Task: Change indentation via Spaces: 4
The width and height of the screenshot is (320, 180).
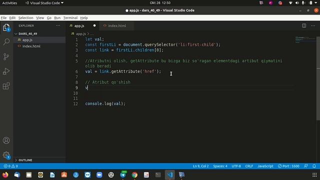Action: point(220,166)
